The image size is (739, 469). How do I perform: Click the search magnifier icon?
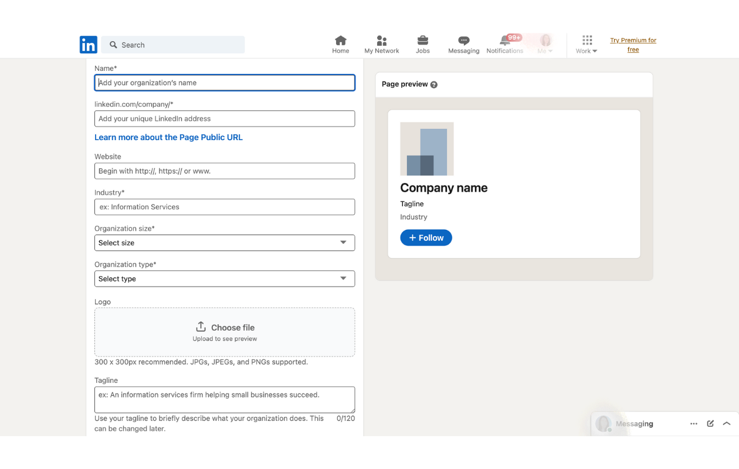click(x=114, y=45)
